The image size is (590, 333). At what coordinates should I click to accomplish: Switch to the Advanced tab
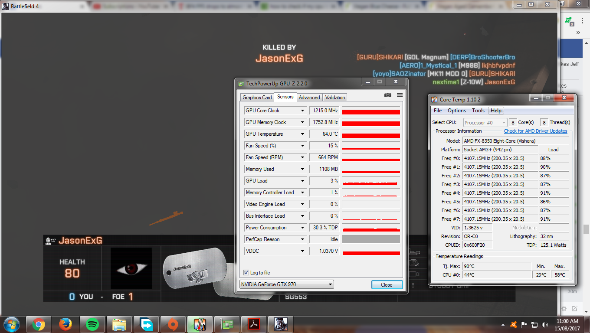(309, 98)
